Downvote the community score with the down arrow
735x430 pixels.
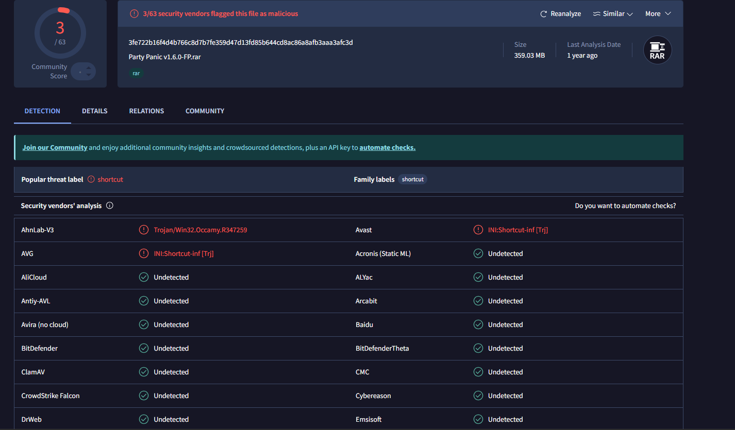coord(89,75)
